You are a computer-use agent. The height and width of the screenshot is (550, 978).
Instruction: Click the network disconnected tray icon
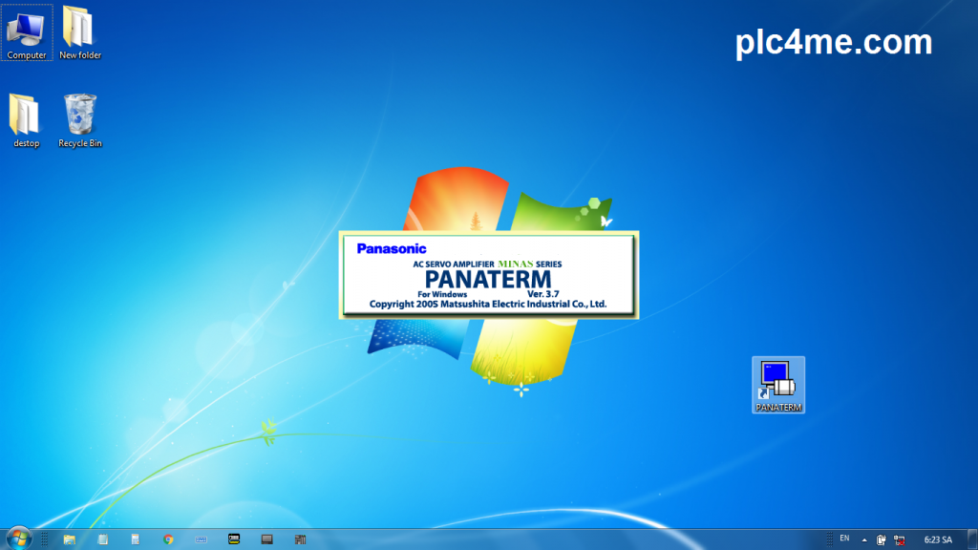tap(899, 539)
